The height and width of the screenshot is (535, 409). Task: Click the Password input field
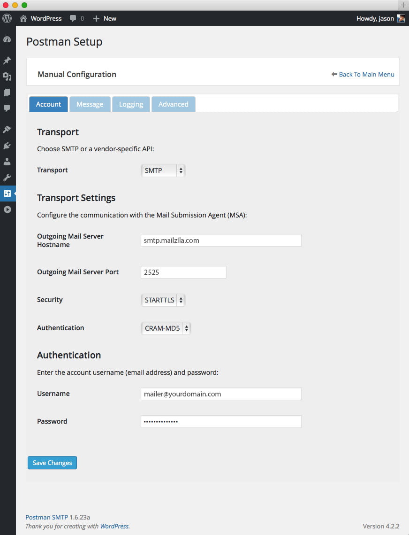(x=221, y=421)
